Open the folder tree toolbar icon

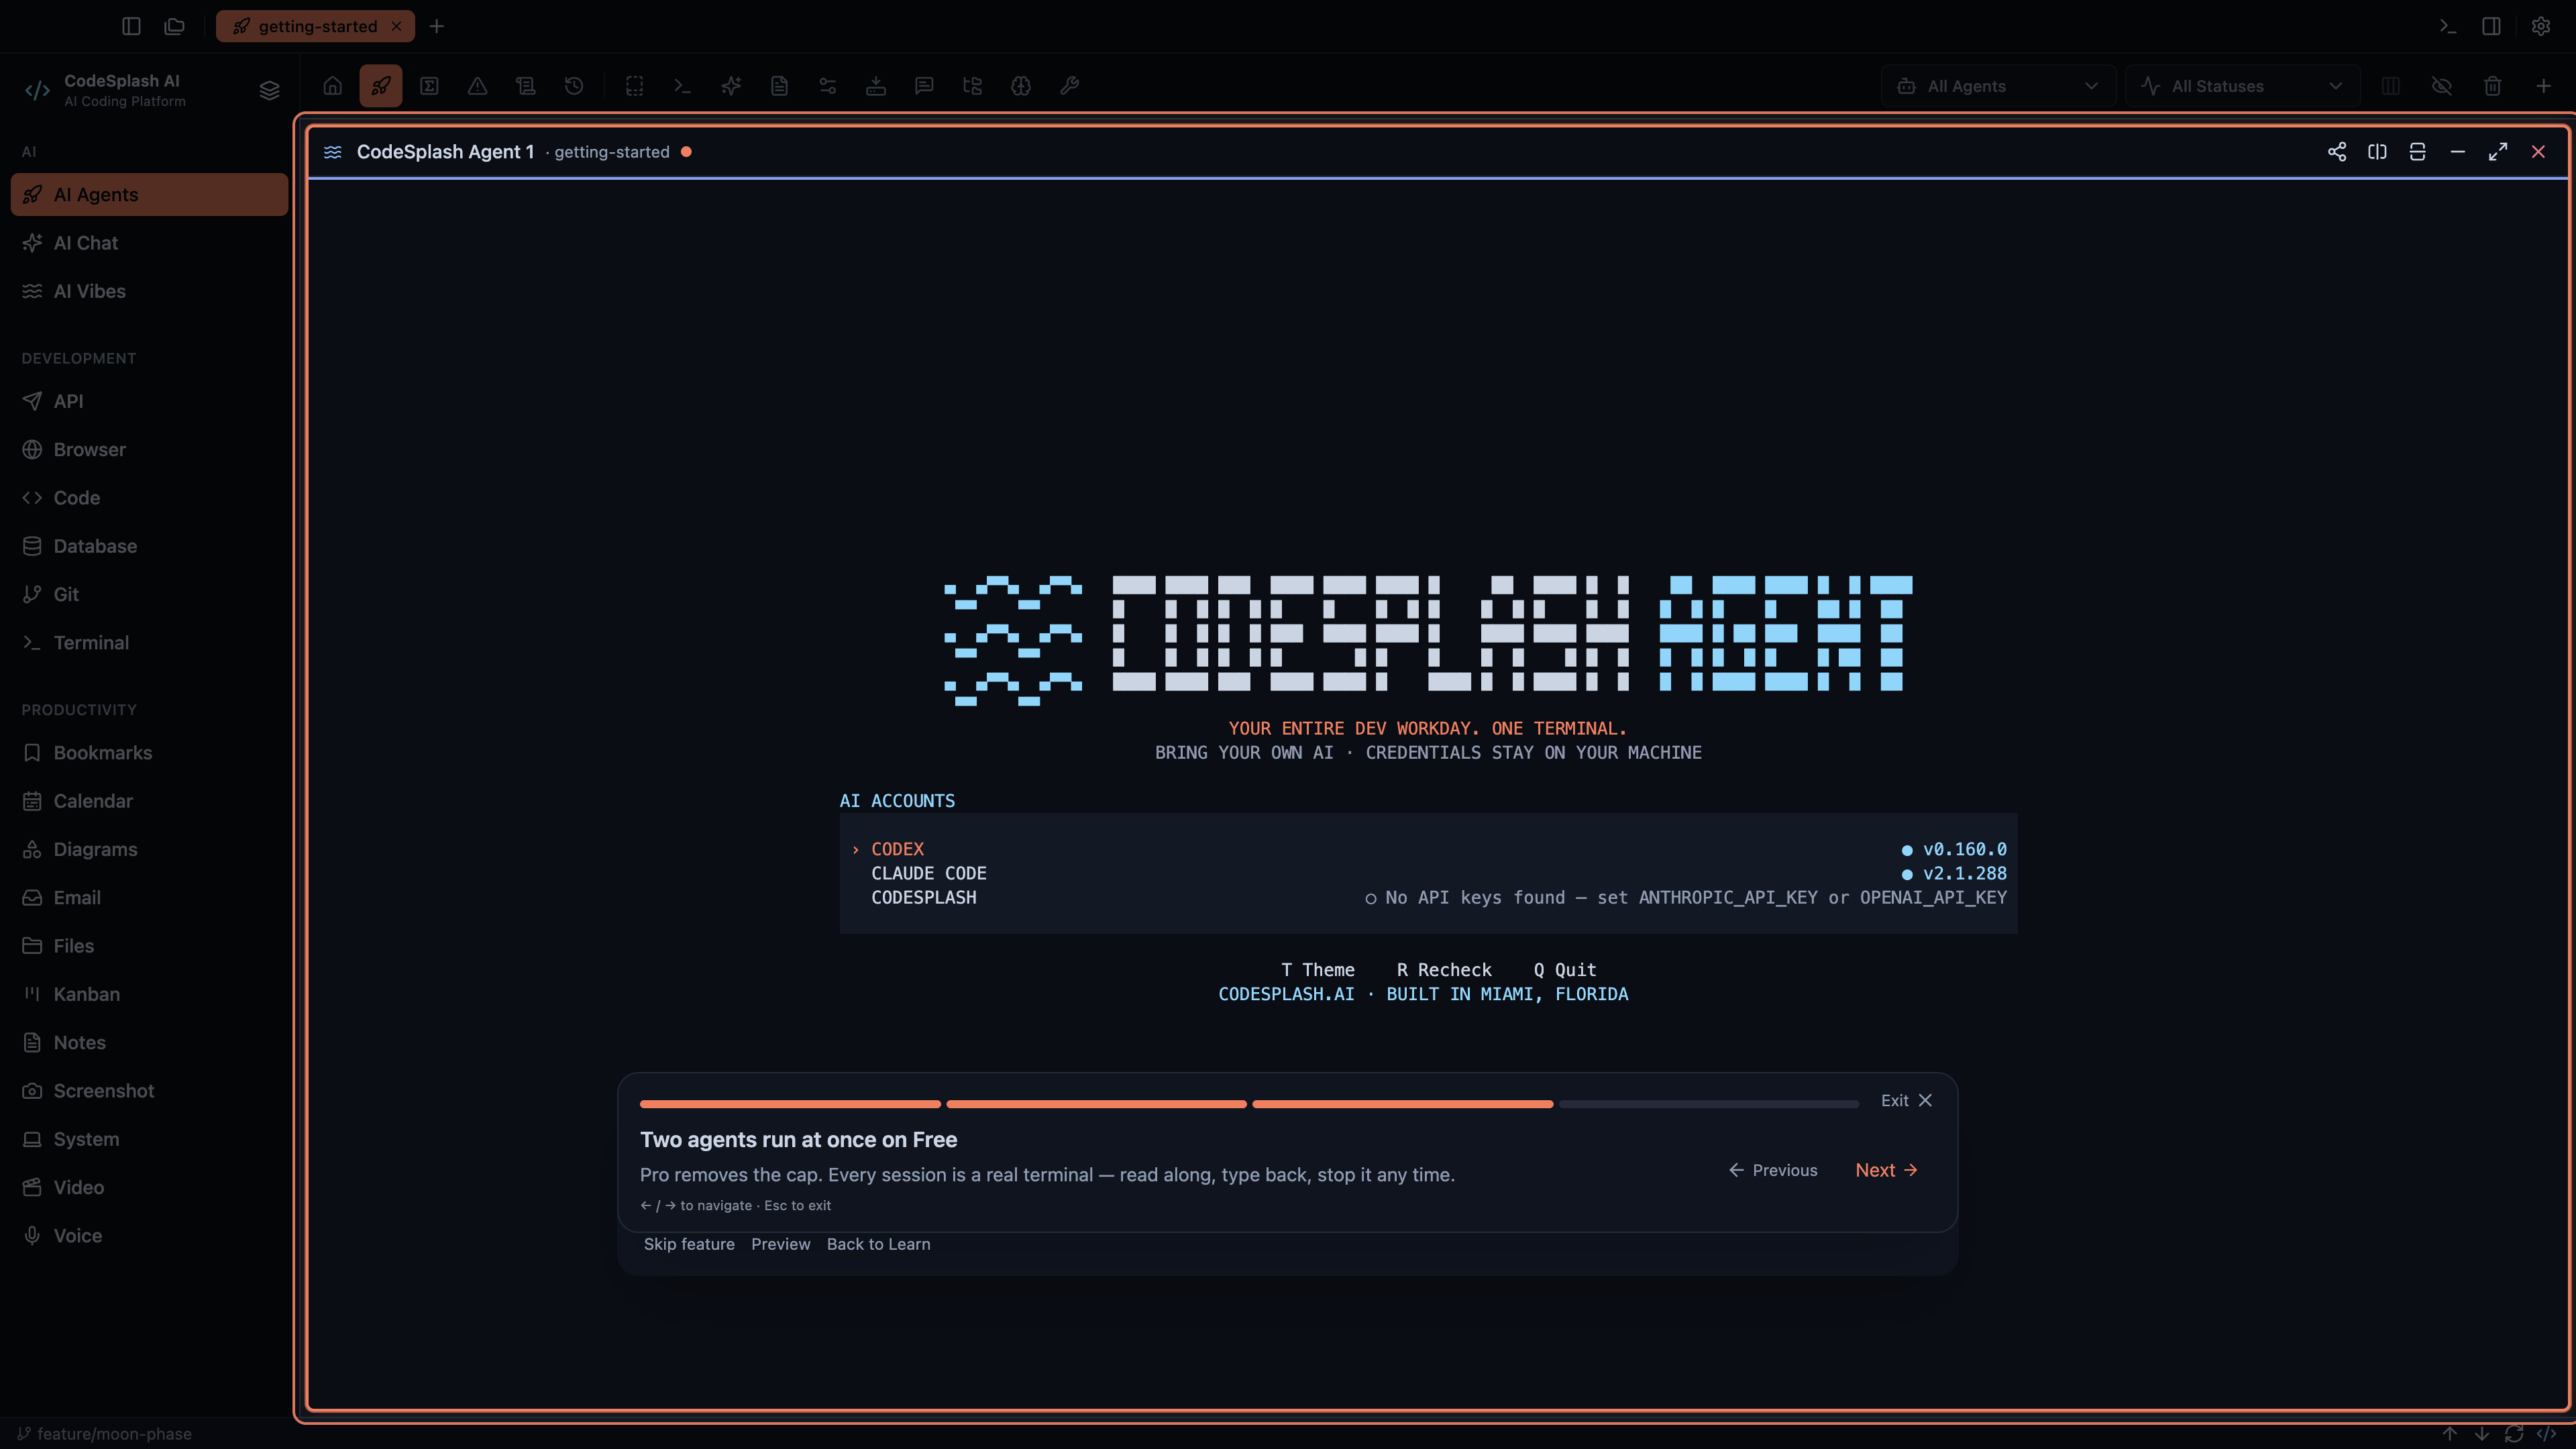(x=972, y=86)
